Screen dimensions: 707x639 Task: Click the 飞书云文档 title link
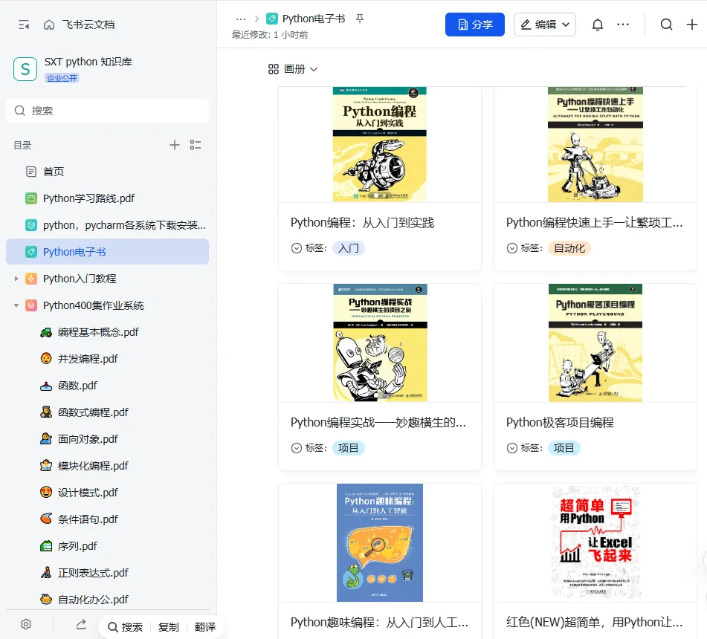(x=88, y=25)
